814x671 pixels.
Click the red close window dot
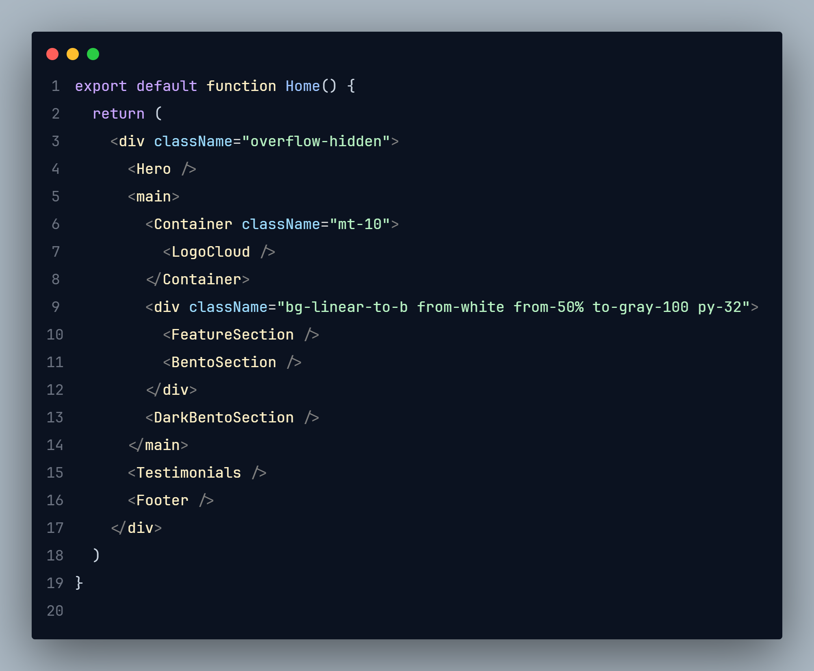click(52, 54)
